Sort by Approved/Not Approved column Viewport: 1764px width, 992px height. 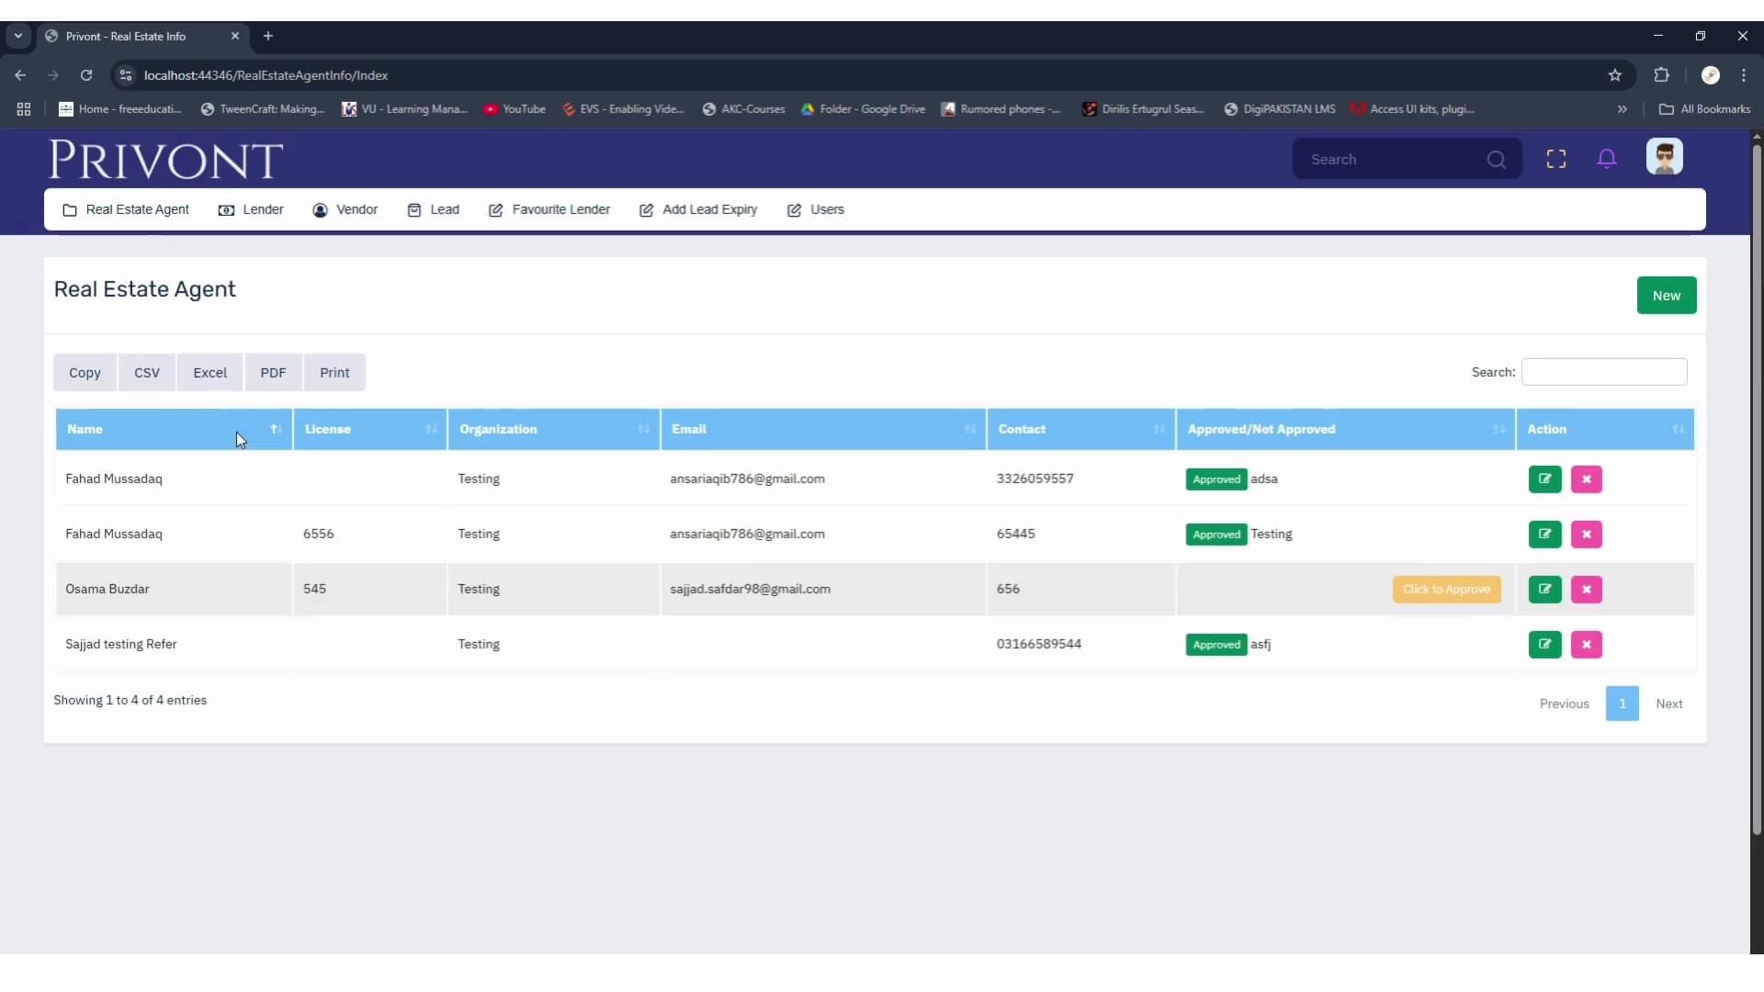click(1346, 430)
